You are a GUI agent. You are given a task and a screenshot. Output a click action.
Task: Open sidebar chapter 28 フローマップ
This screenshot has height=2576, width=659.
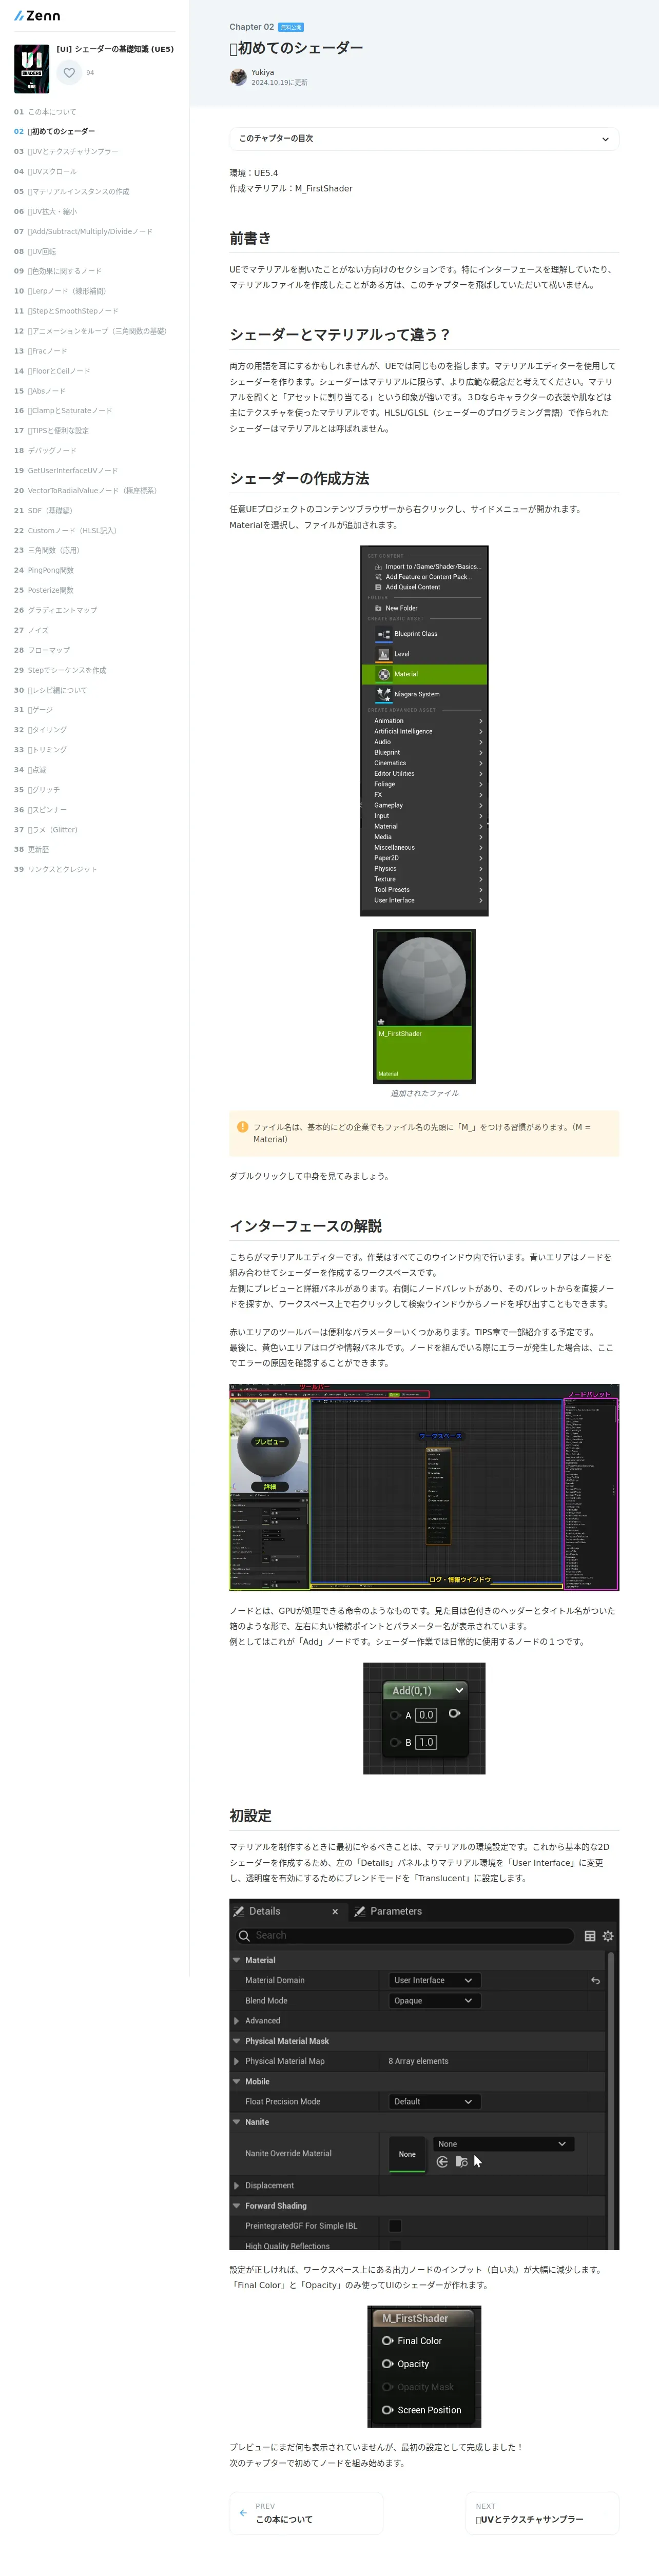pos(42,650)
